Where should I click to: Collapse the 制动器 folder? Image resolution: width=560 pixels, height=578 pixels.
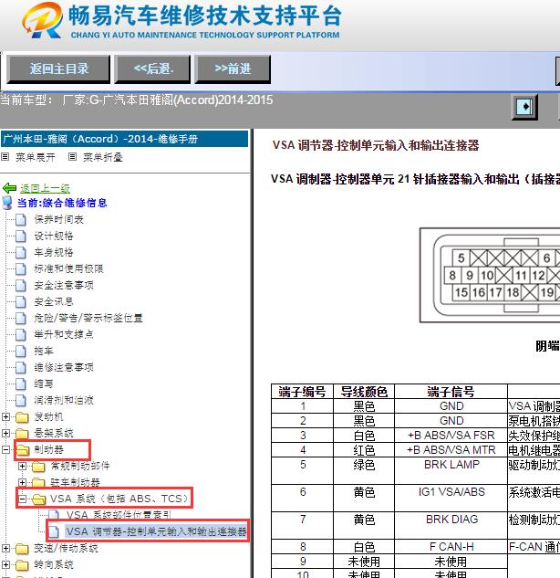click(x=5, y=450)
